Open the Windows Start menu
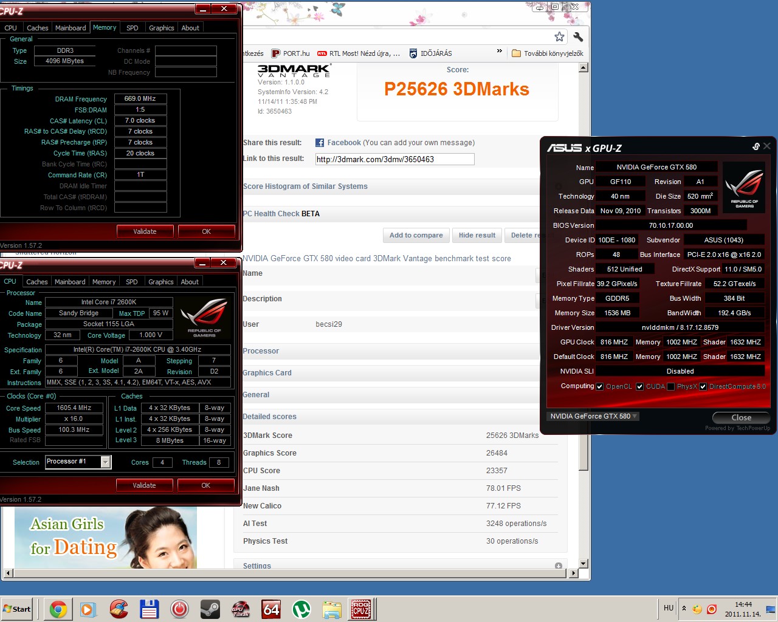 click(x=17, y=609)
